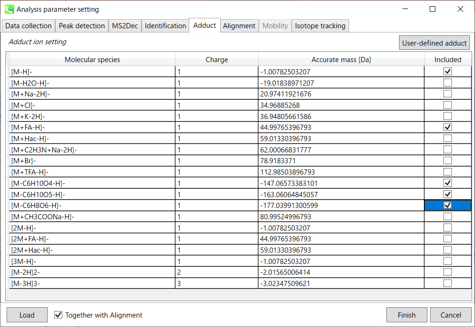The width and height of the screenshot is (475, 327).
Task: Click Cancel to discard settings
Action: (450, 315)
